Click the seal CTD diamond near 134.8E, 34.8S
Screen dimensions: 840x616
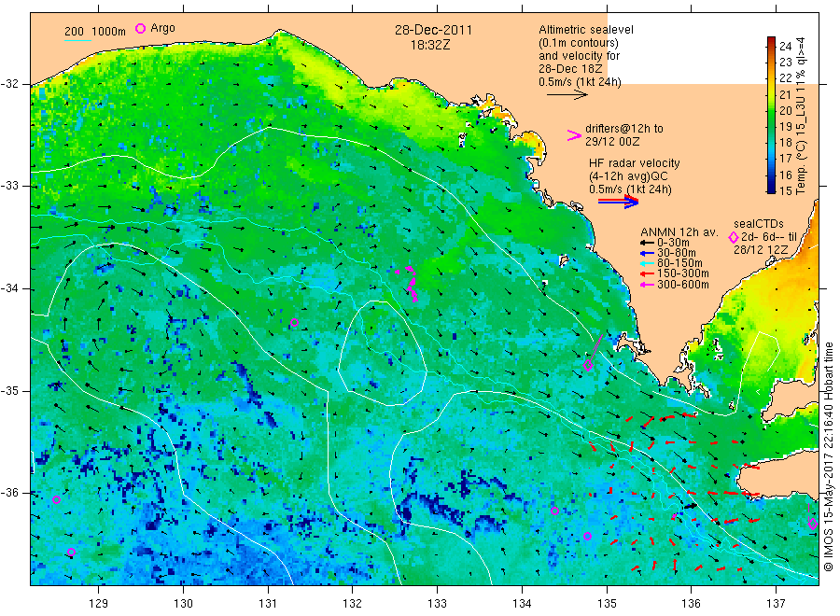click(x=588, y=365)
